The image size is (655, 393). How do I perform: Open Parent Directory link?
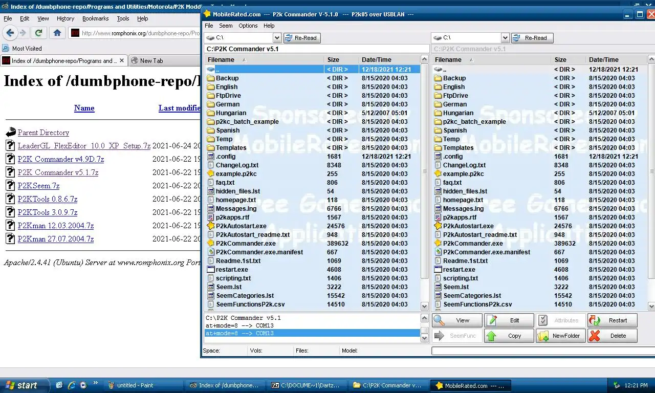(43, 133)
